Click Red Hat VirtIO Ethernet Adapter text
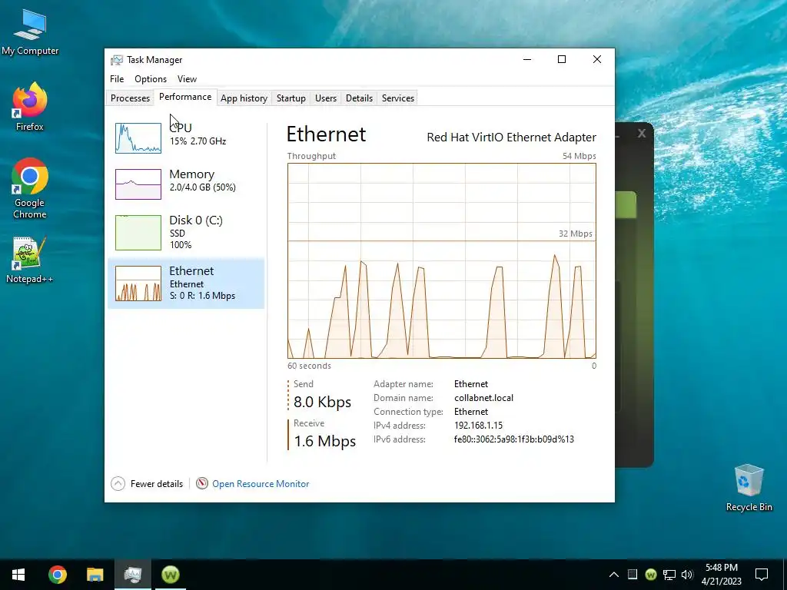This screenshot has width=787, height=590. [511, 138]
